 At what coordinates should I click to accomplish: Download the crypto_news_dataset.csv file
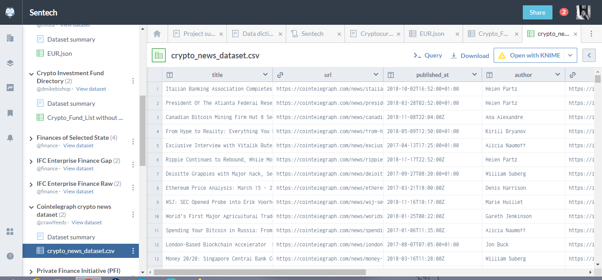pyautogui.click(x=470, y=56)
